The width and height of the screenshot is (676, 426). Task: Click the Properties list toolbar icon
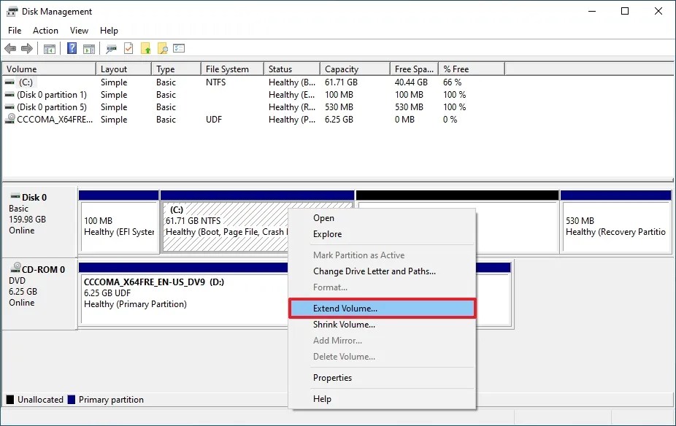click(179, 48)
